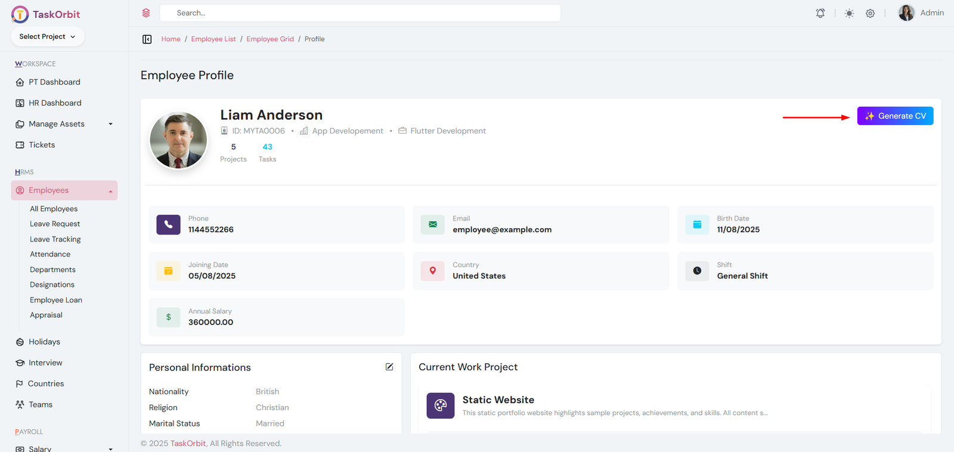Edit Personal Informations pencil icon

click(389, 367)
